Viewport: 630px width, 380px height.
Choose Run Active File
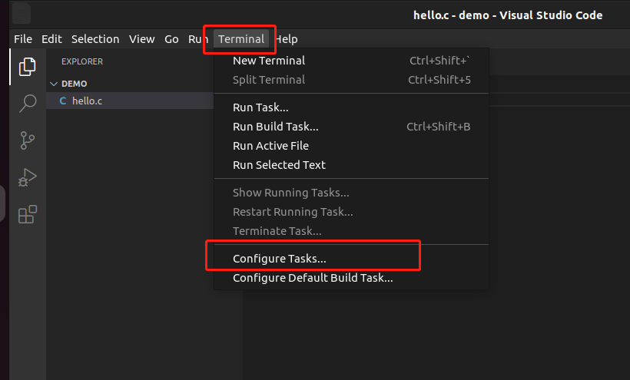pyautogui.click(x=270, y=146)
